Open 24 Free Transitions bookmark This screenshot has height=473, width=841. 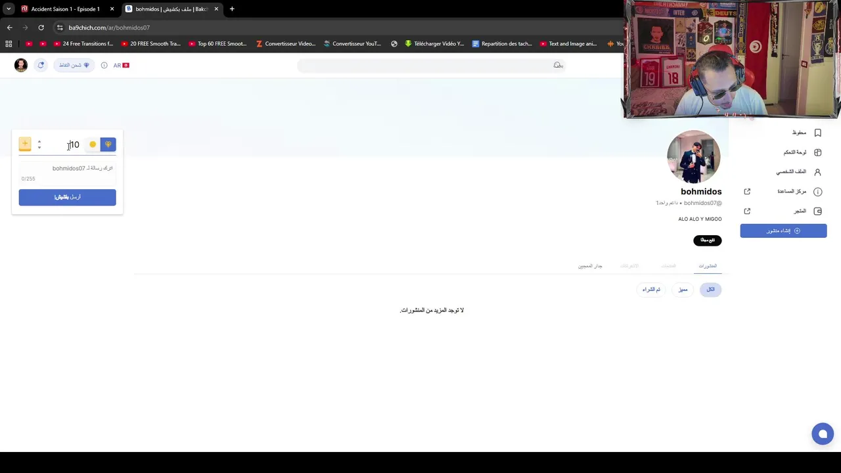pos(83,44)
